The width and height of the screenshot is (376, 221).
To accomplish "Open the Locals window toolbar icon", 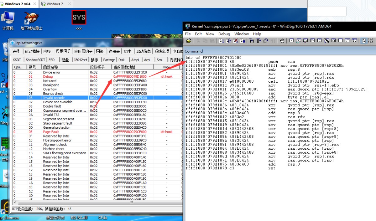I will 305,41.
